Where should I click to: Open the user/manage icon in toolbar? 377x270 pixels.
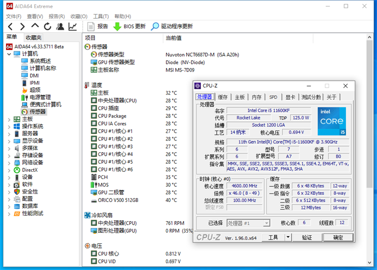click(60, 27)
